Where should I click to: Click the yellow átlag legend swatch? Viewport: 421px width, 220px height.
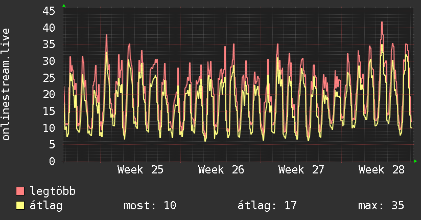[x=20, y=206]
